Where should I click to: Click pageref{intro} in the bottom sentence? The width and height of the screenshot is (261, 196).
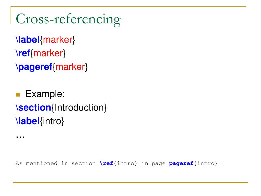tap(193, 163)
